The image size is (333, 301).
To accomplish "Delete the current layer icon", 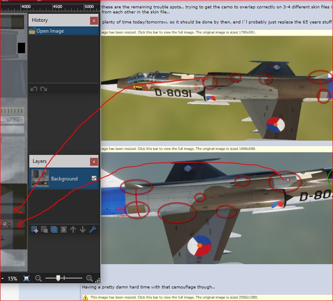I will tap(44, 229).
